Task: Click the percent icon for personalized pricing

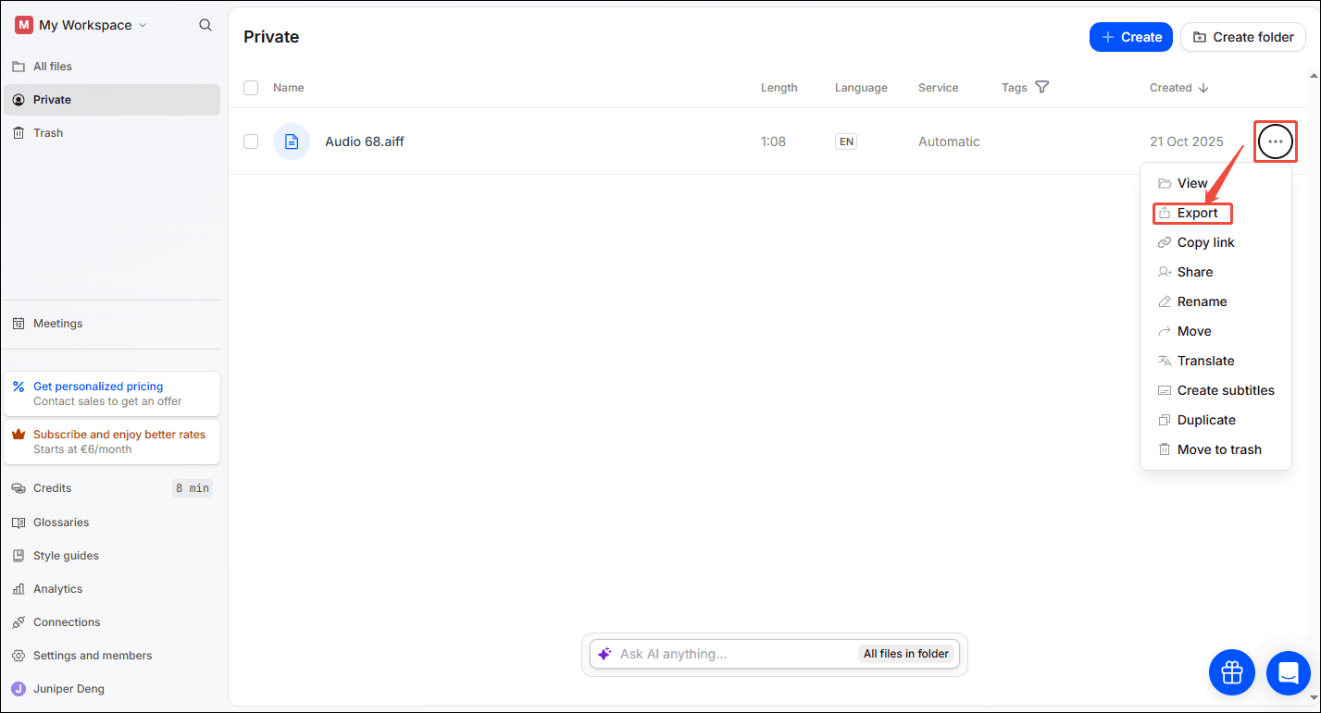Action: (19, 387)
